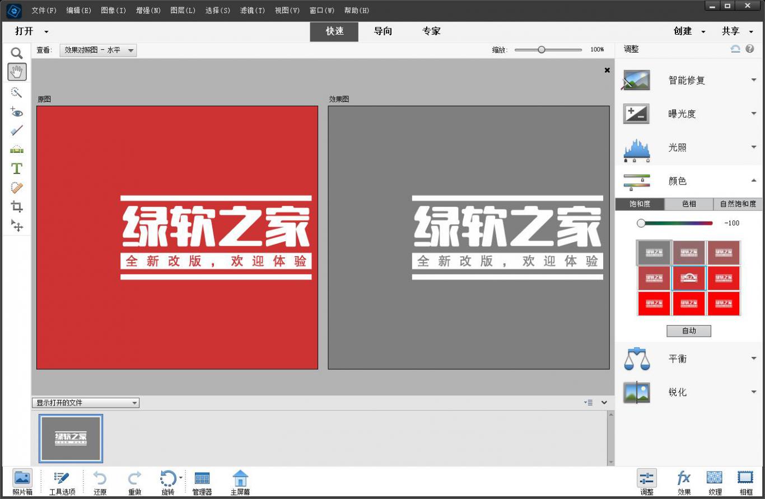Viewport: 765px width, 499px height.
Task: Select the Hue (色相) tab button
Action: [689, 204]
